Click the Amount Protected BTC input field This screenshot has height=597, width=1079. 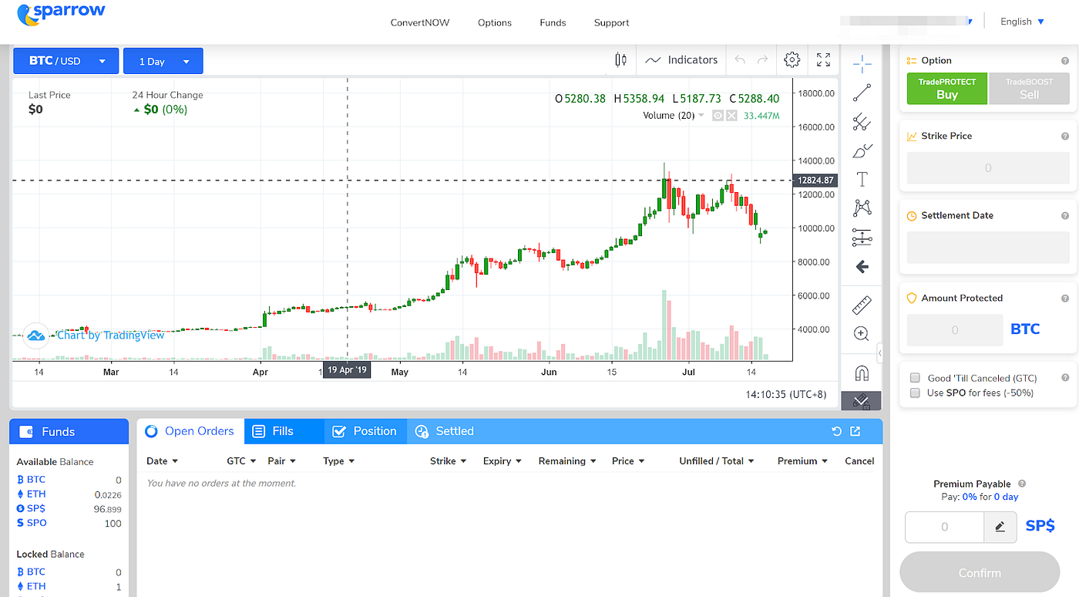pyautogui.click(x=954, y=329)
